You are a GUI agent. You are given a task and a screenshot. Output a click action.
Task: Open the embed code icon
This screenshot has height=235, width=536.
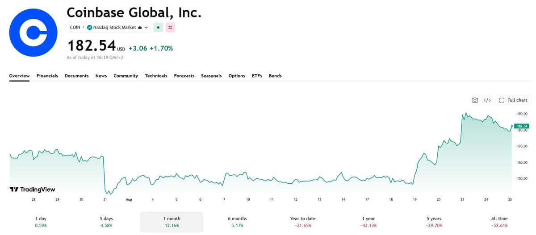point(487,100)
